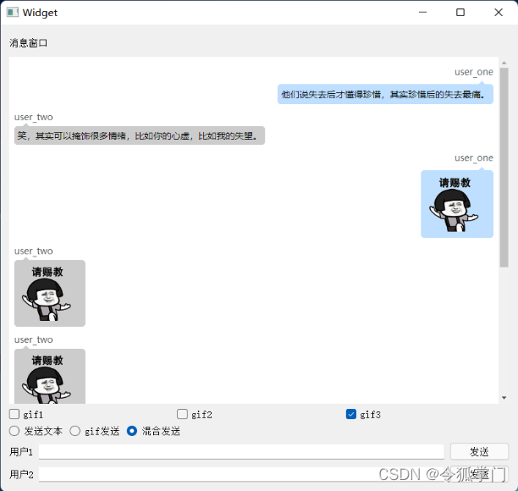The height and width of the screenshot is (491, 518).
Task: Select the 混合发送 radio button
Action: pyautogui.click(x=132, y=431)
